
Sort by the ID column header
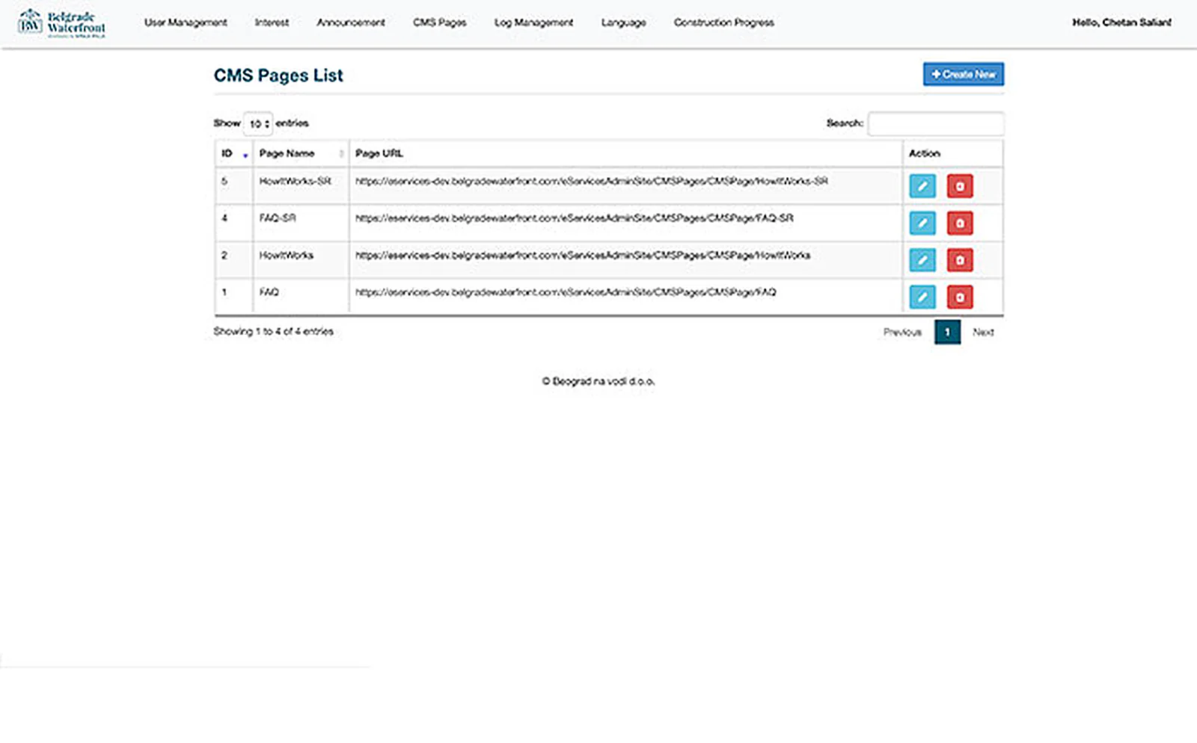click(x=234, y=153)
